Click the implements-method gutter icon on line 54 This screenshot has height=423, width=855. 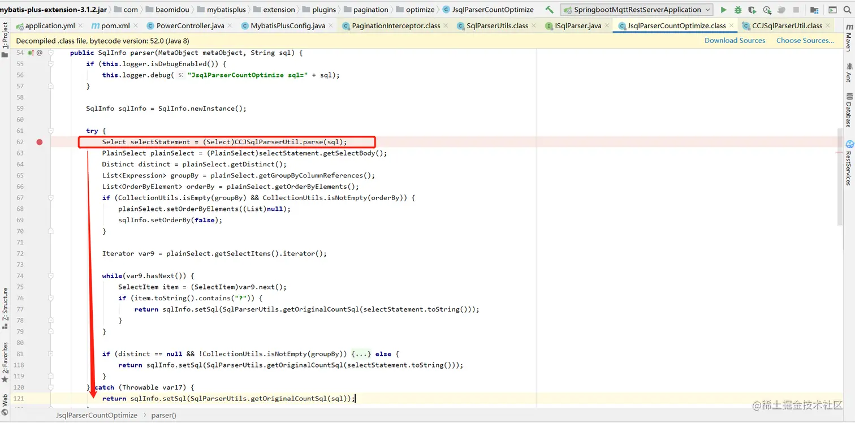(x=31, y=53)
